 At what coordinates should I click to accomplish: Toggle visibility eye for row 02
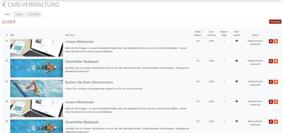[237, 61]
